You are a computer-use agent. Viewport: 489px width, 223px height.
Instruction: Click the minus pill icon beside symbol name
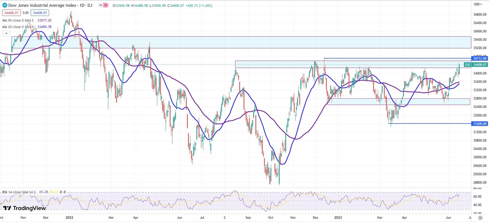(100, 5)
